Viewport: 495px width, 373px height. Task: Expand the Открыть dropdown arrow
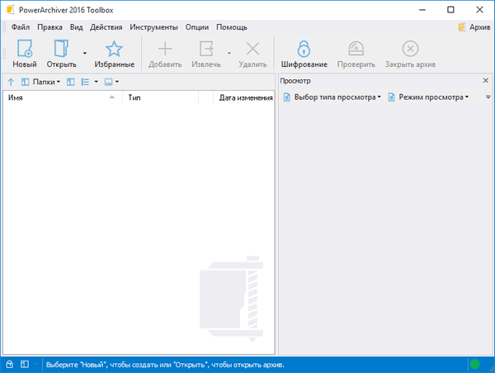coord(85,53)
